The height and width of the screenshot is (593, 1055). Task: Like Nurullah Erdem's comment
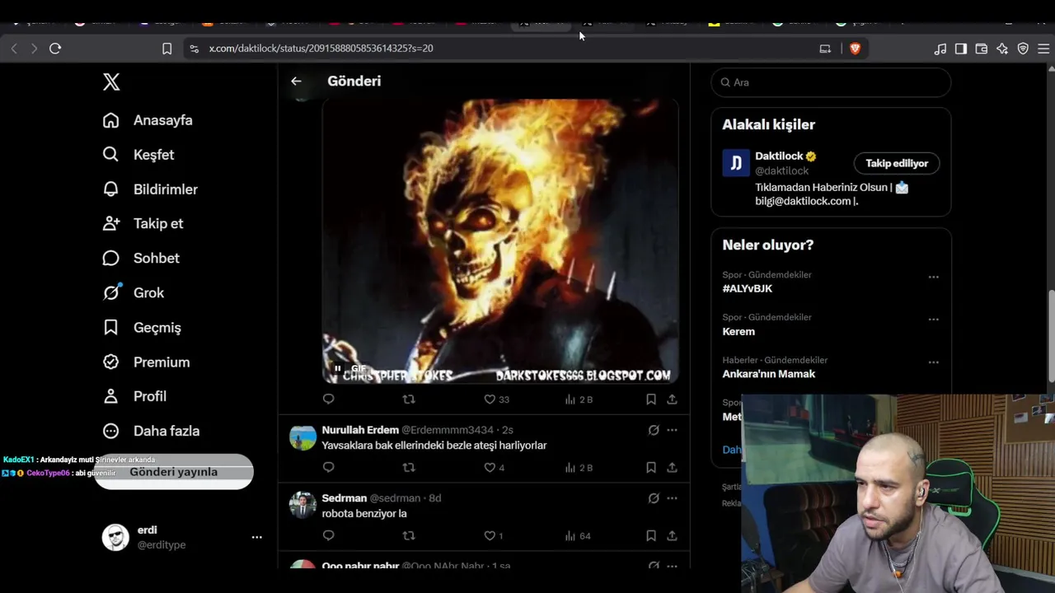[495, 468]
